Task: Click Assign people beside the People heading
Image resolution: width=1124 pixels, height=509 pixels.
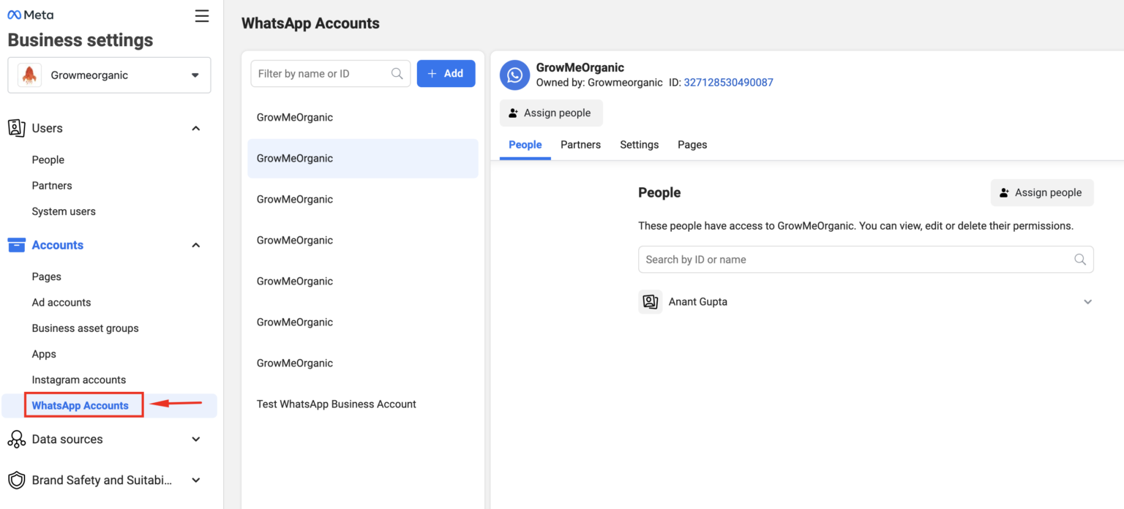Action: [x=1042, y=192]
